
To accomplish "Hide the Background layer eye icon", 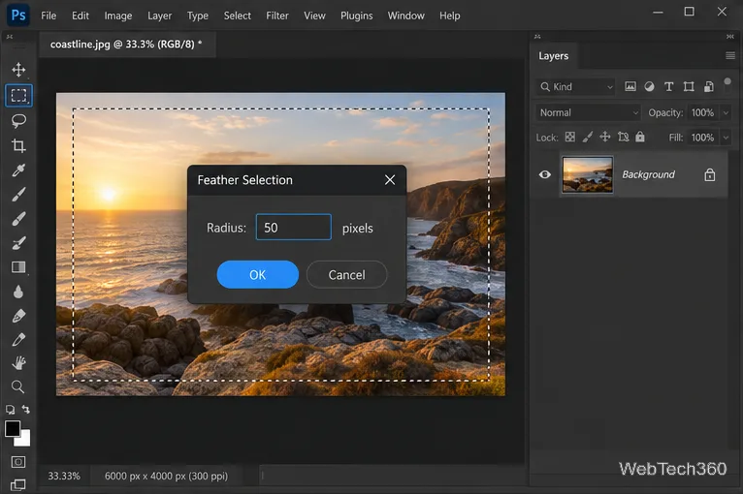I will pos(545,174).
